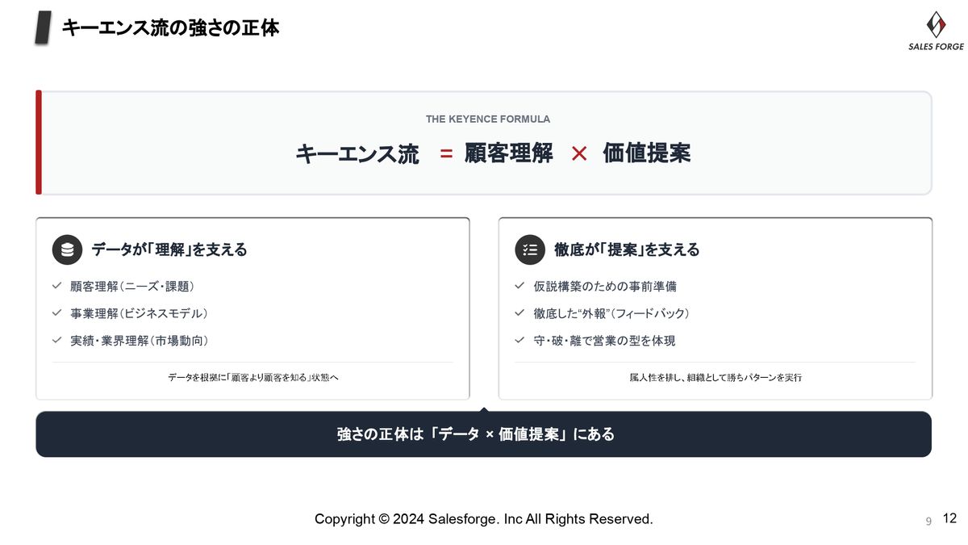Click the red equals sign in formula
This screenshot has width=968, height=545.
pos(446,153)
